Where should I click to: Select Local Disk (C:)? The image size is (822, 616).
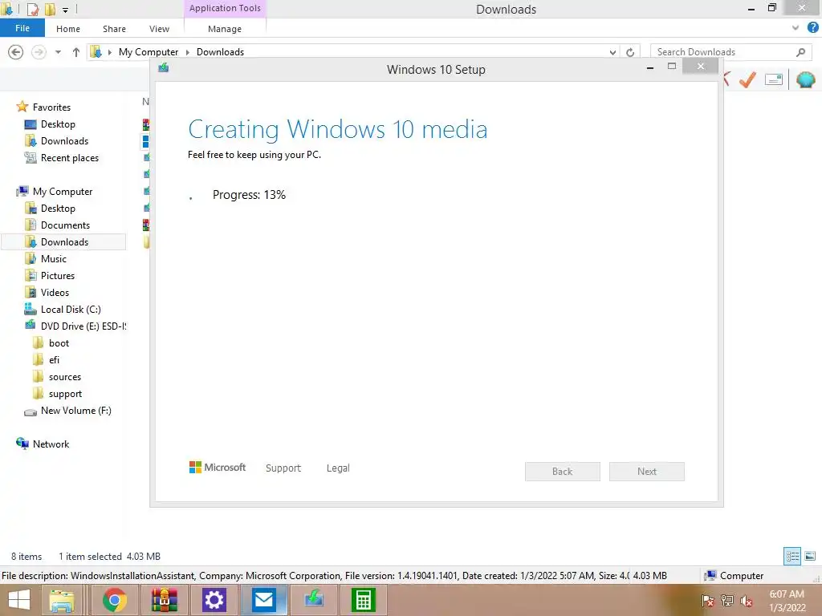(71, 309)
